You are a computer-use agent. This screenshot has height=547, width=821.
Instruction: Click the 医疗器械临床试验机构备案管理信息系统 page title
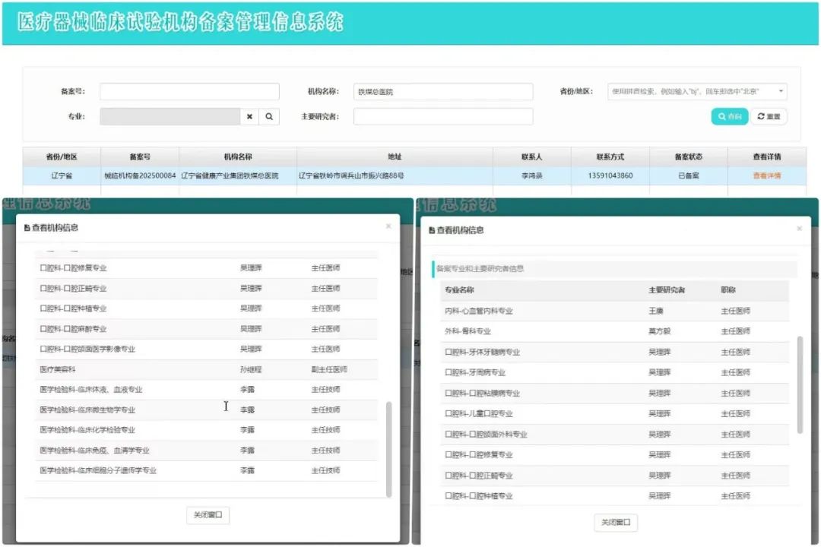point(181,23)
